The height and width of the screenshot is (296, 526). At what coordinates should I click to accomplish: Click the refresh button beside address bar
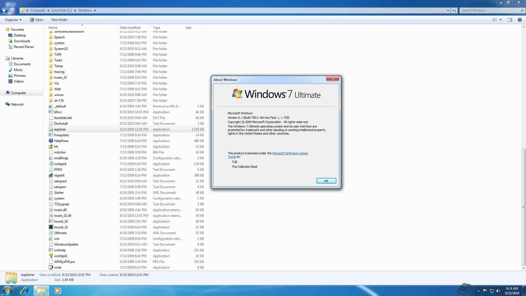(454, 10)
